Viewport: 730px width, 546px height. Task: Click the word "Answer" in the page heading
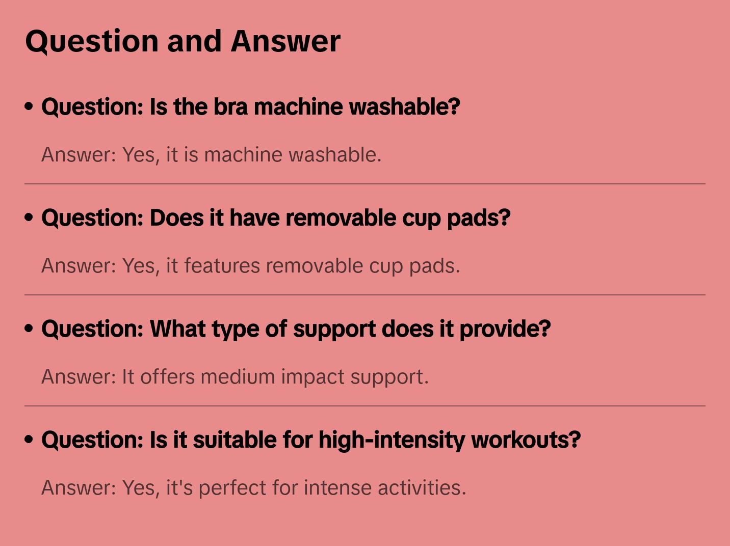285,41
